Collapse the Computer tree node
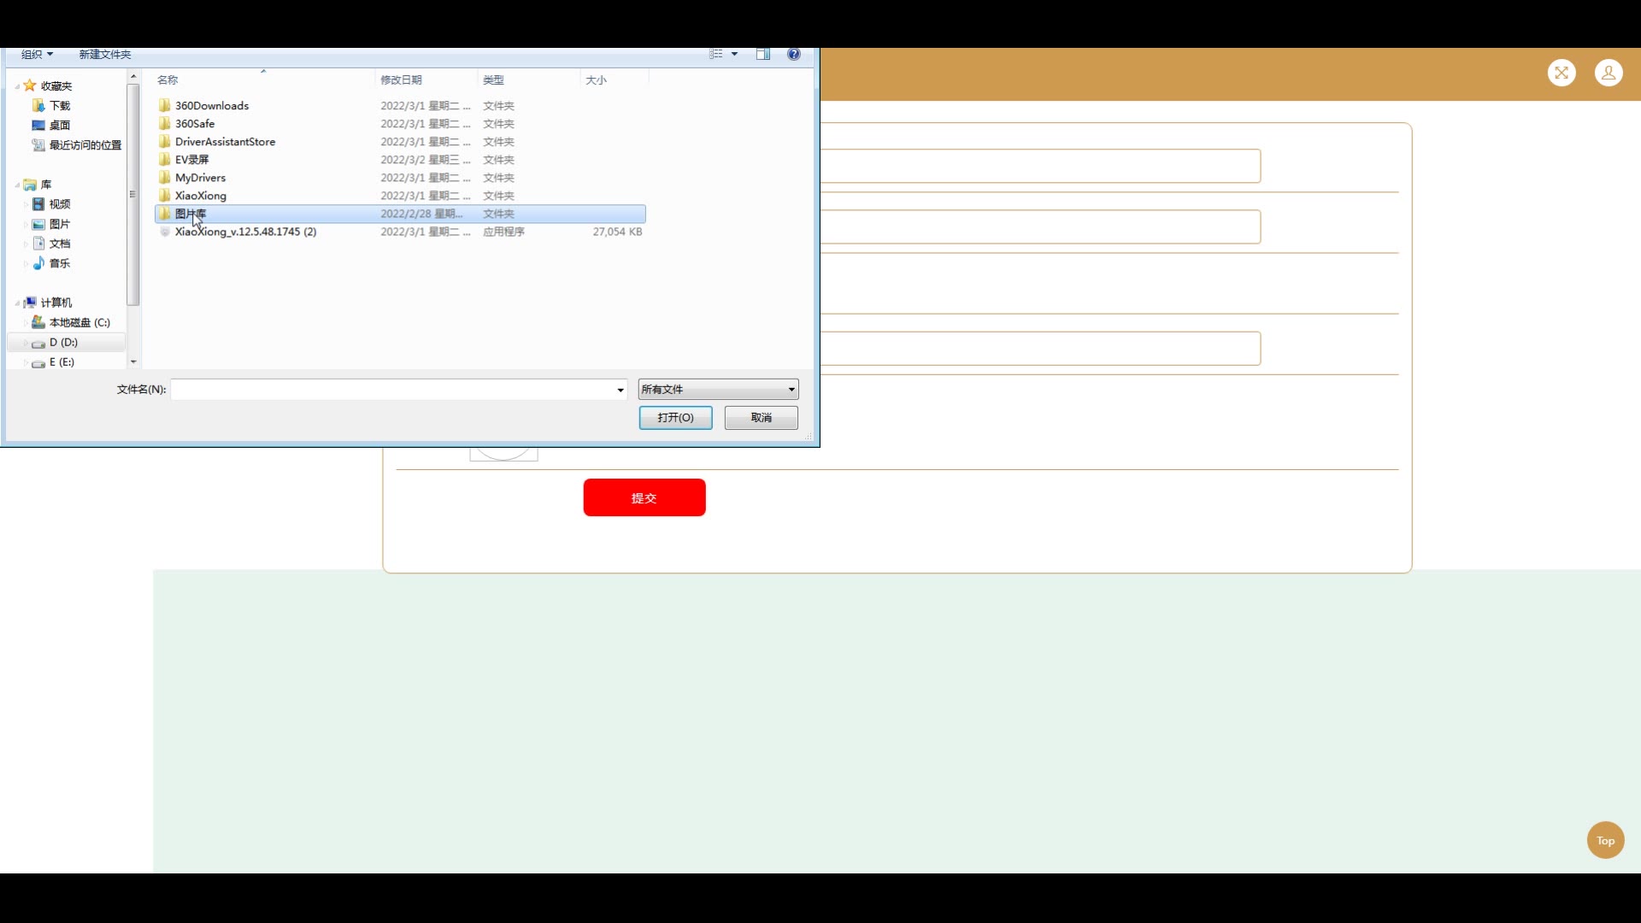1641x923 pixels. pos(17,303)
